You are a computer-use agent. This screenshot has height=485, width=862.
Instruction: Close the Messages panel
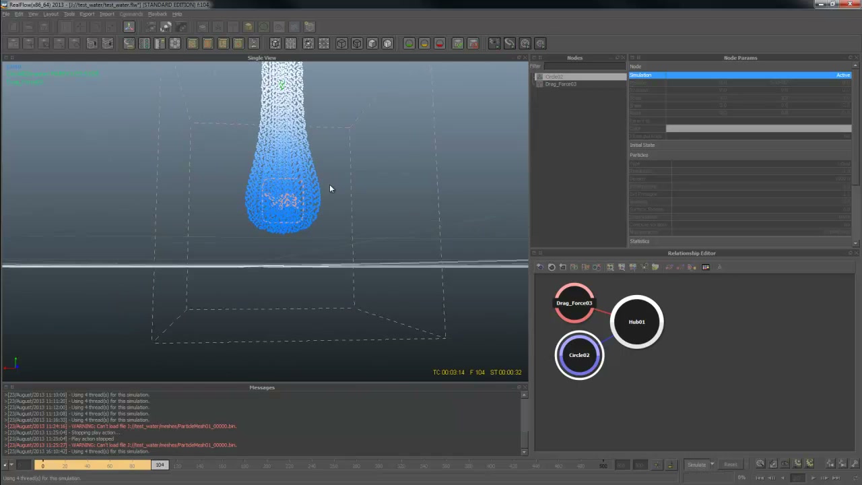pos(526,387)
